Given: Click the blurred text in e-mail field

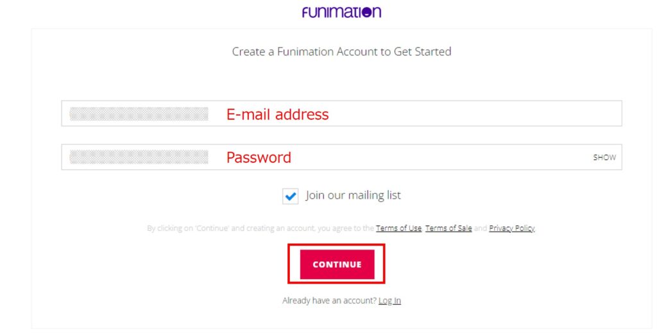Looking at the screenshot, I should point(139,114).
